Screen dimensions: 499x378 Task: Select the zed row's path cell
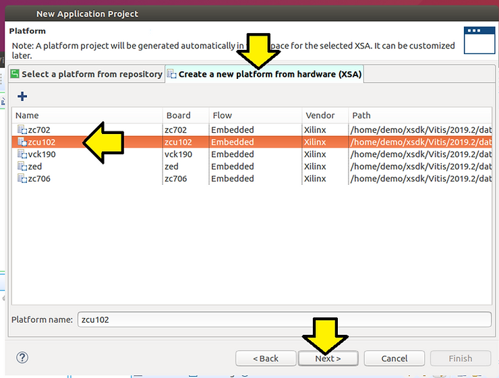(x=418, y=166)
